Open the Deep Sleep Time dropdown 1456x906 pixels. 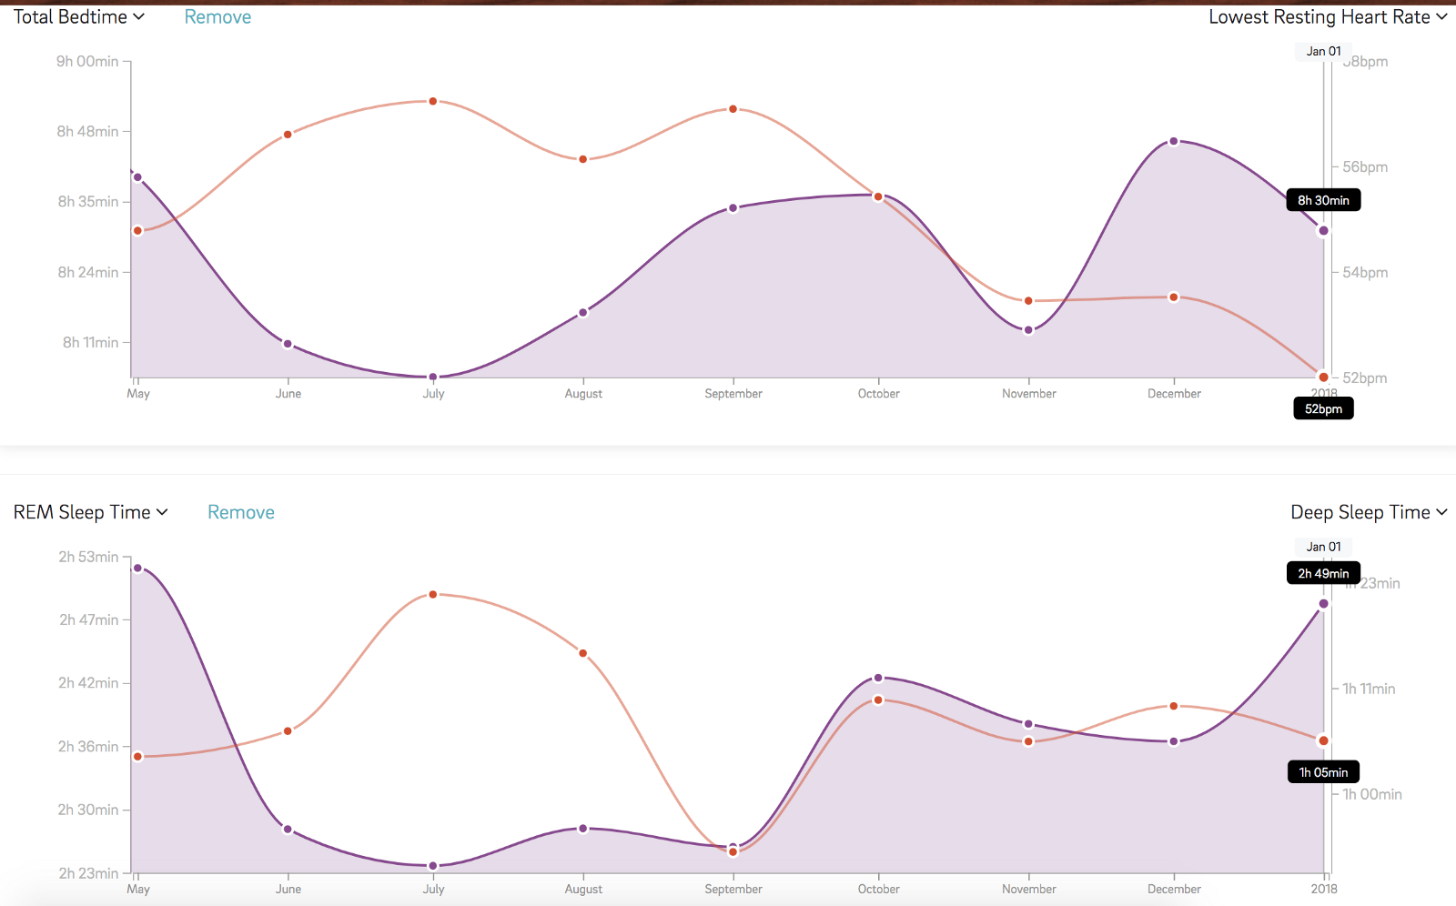pos(1369,512)
